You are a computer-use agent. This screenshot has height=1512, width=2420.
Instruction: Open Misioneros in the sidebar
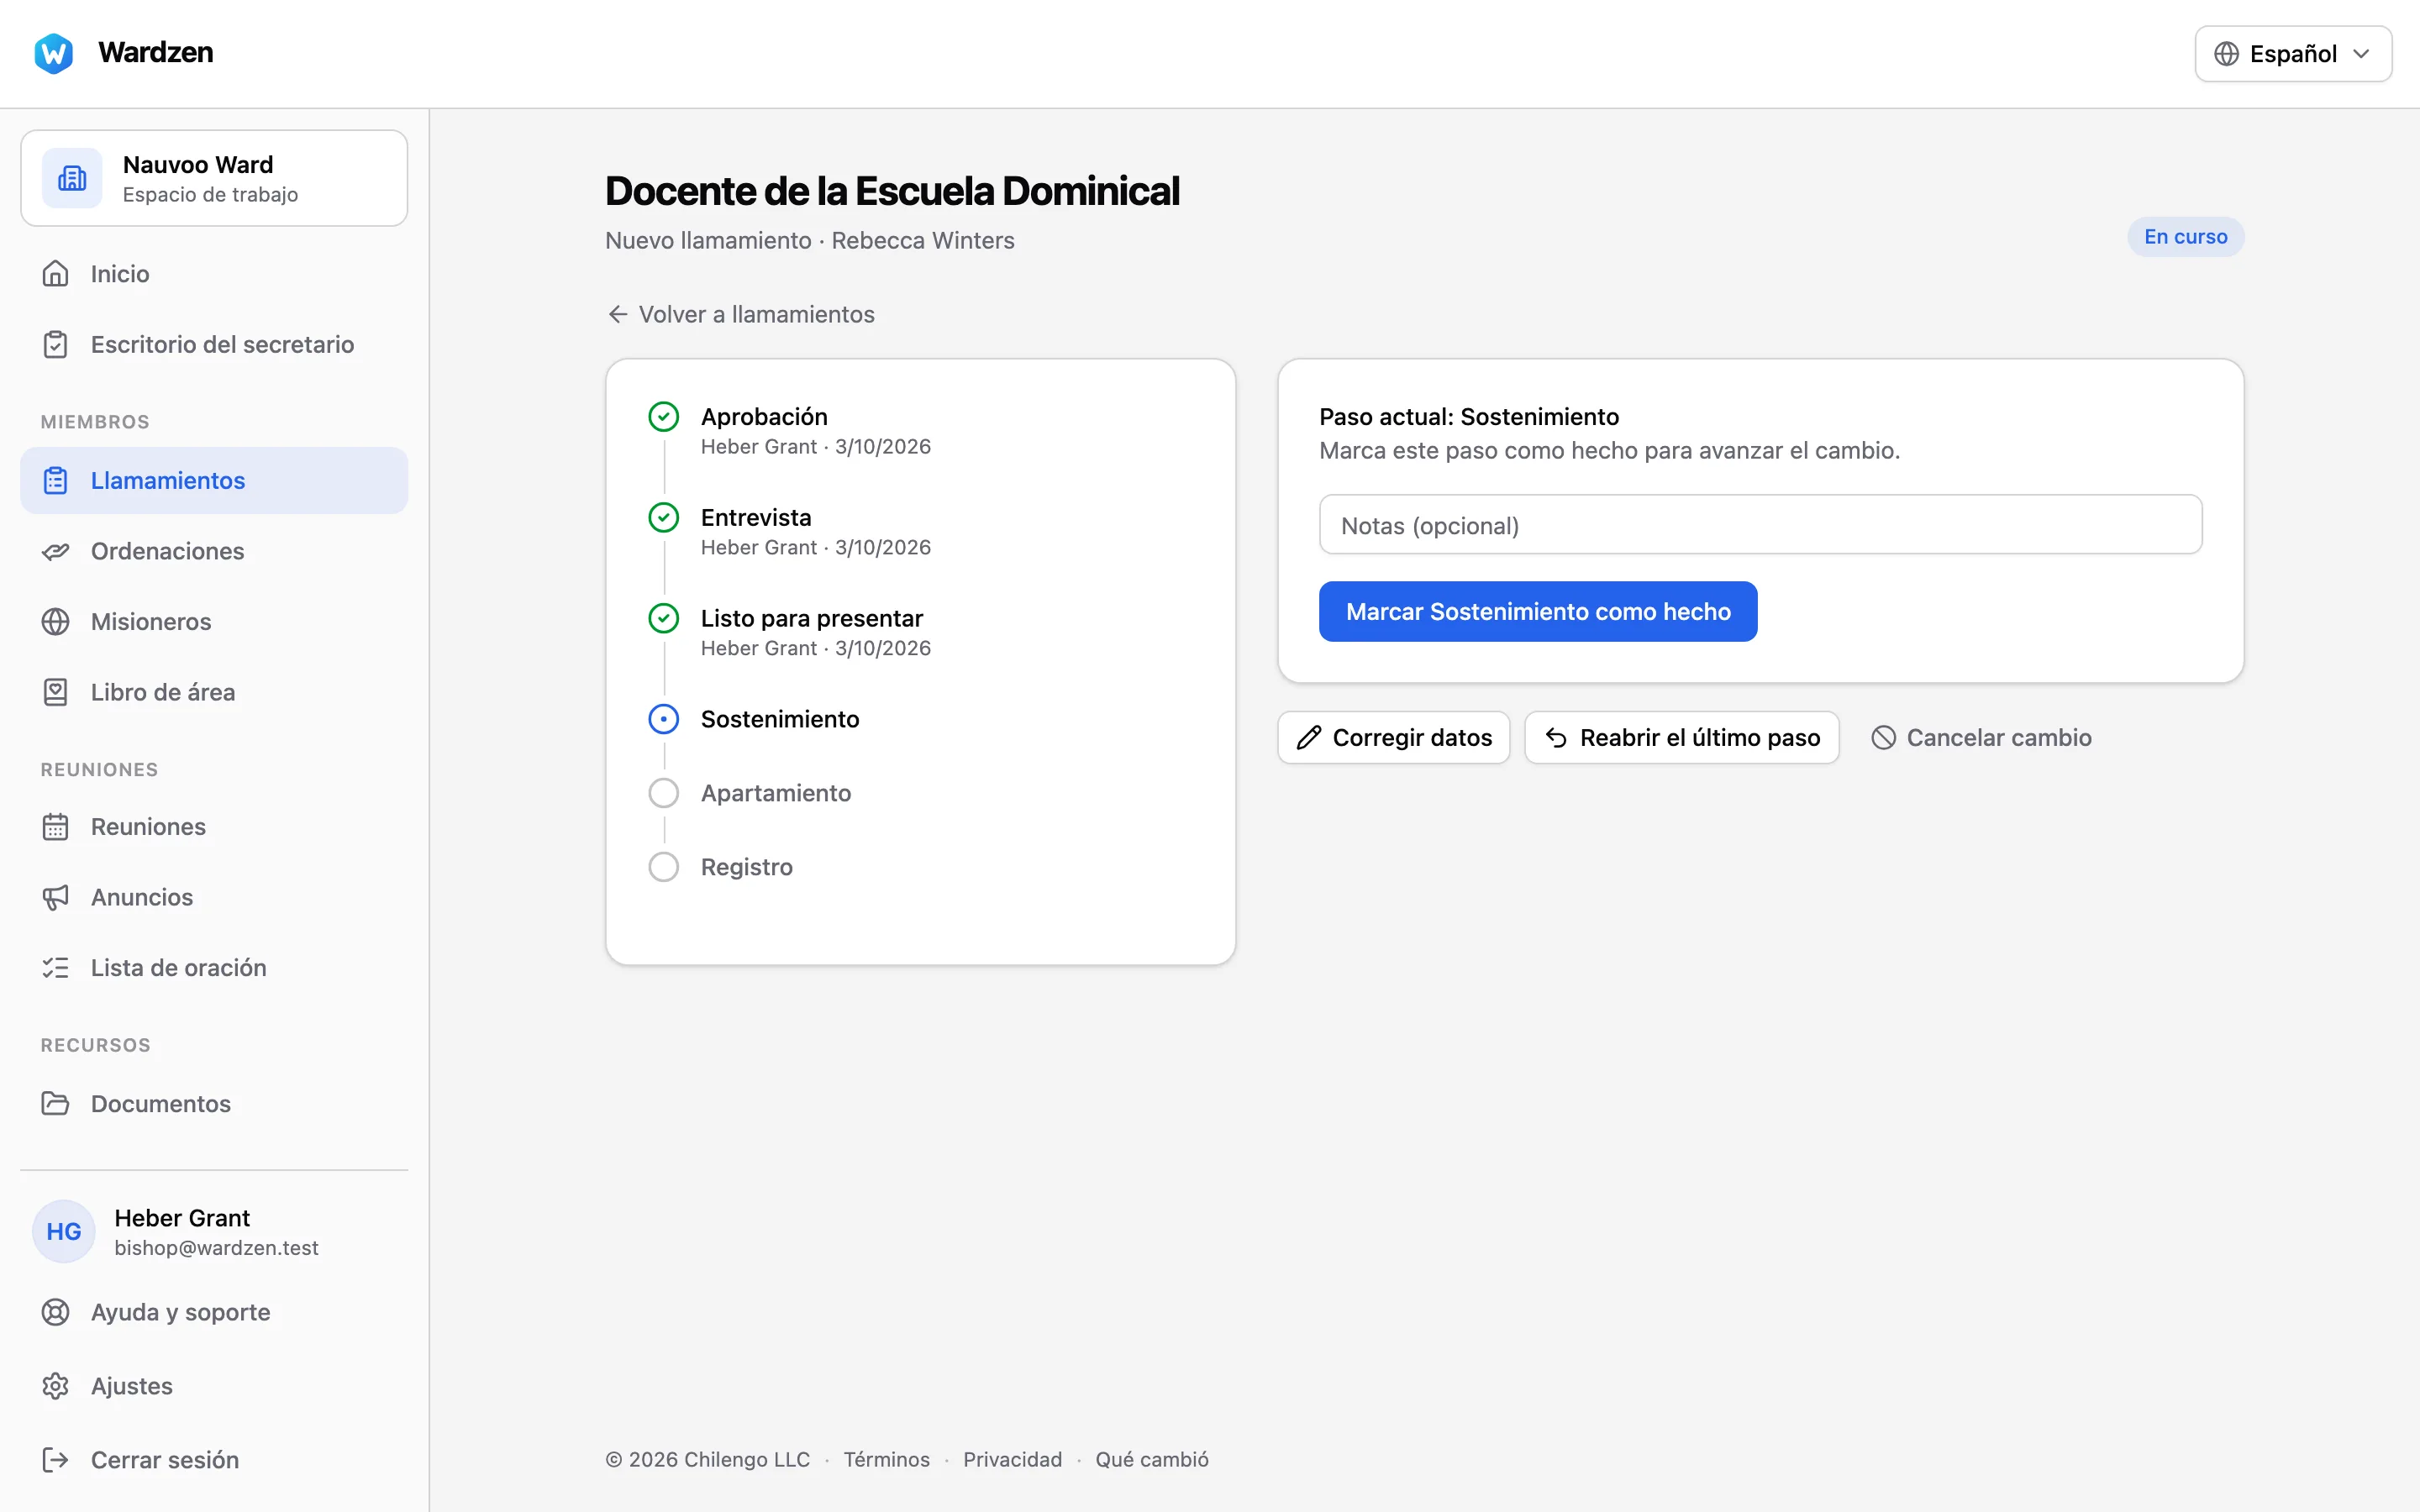coord(214,622)
